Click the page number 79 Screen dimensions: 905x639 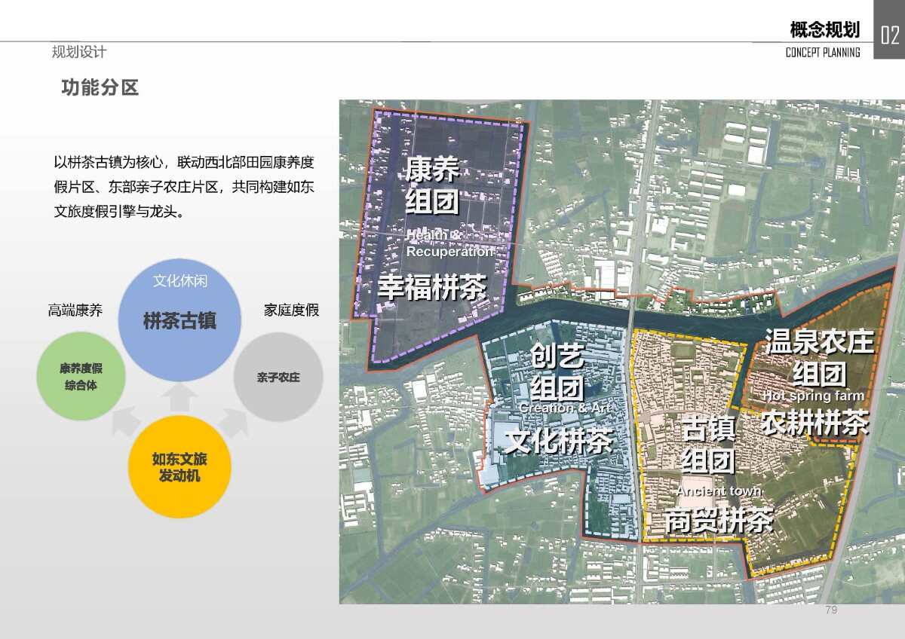[831, 610]
